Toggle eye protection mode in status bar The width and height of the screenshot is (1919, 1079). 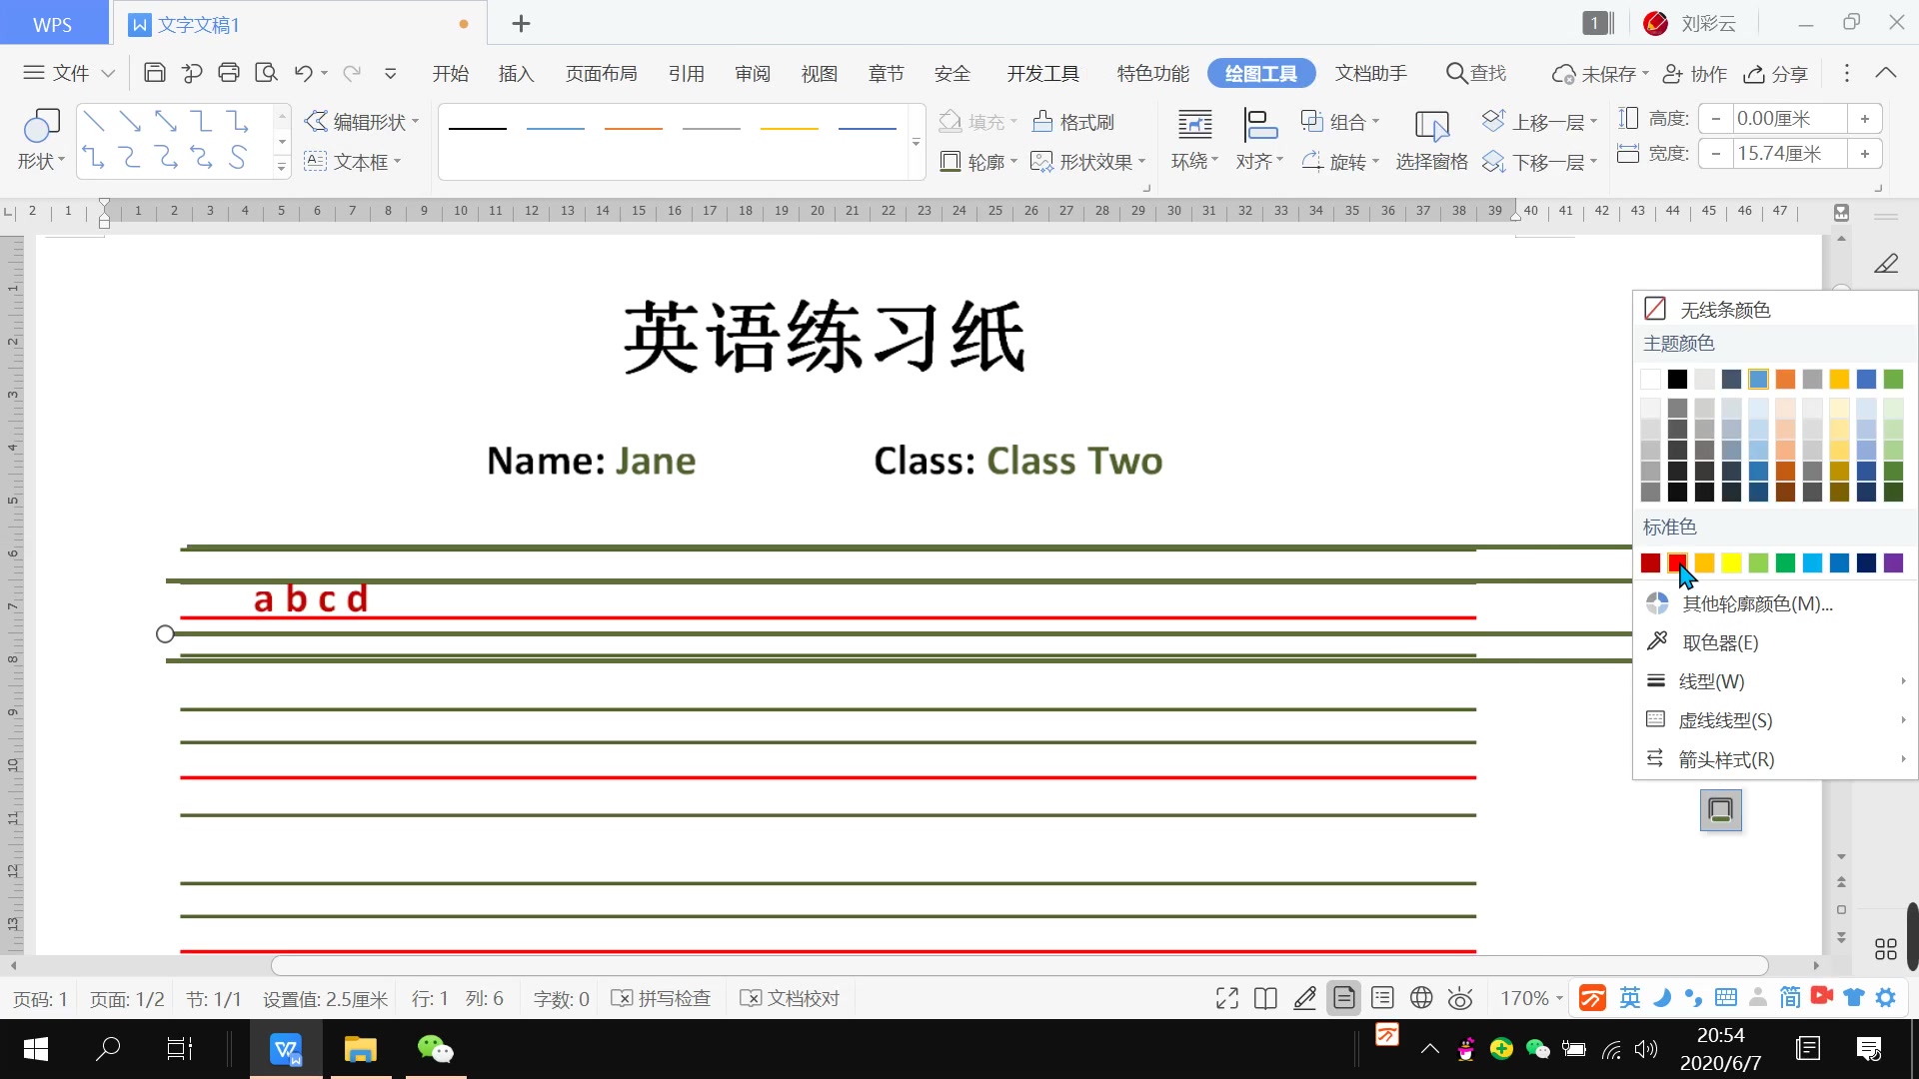pos(1460,997)
